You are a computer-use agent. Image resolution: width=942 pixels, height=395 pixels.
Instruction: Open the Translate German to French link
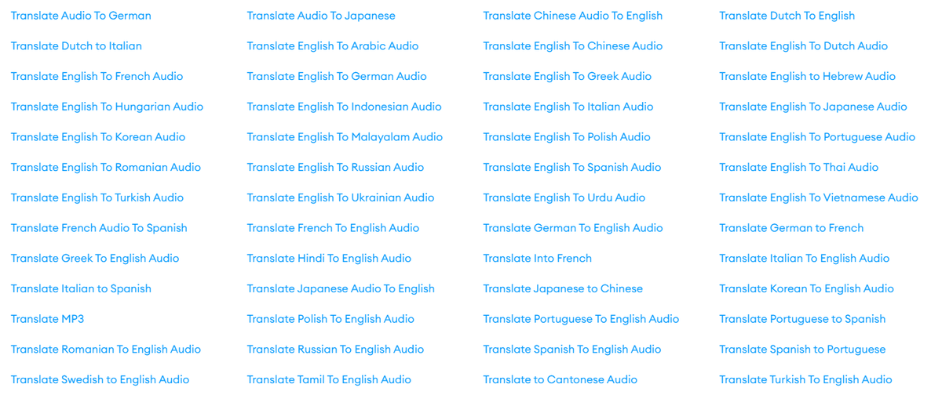tap(791, 228)
